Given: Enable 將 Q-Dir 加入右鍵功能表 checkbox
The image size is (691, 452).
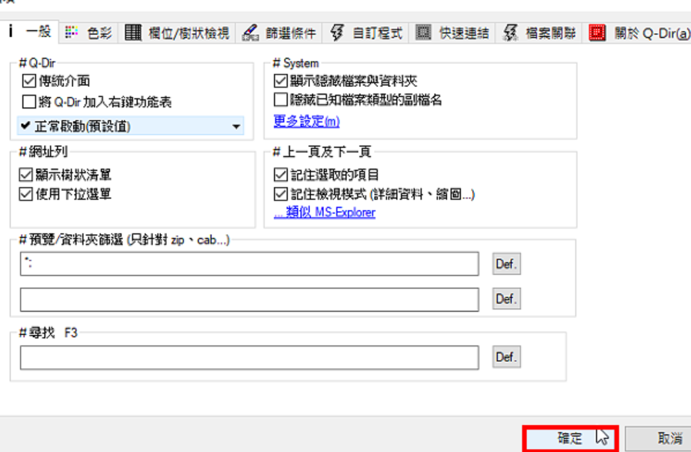Looking at the screenshot, I should (29, 102).
